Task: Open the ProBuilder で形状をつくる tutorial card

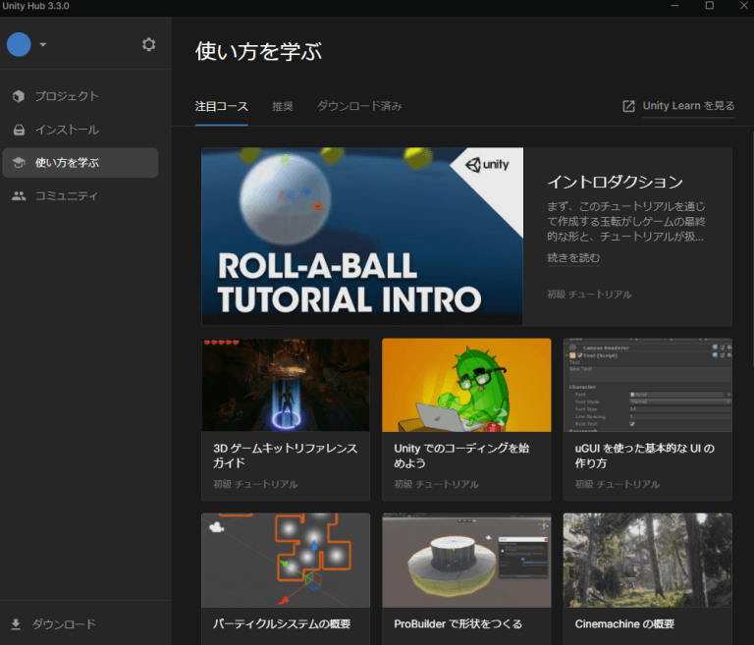Action: pos(466,577)
